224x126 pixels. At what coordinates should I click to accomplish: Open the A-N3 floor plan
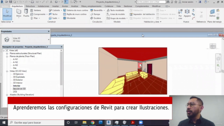tap(15, 65)
